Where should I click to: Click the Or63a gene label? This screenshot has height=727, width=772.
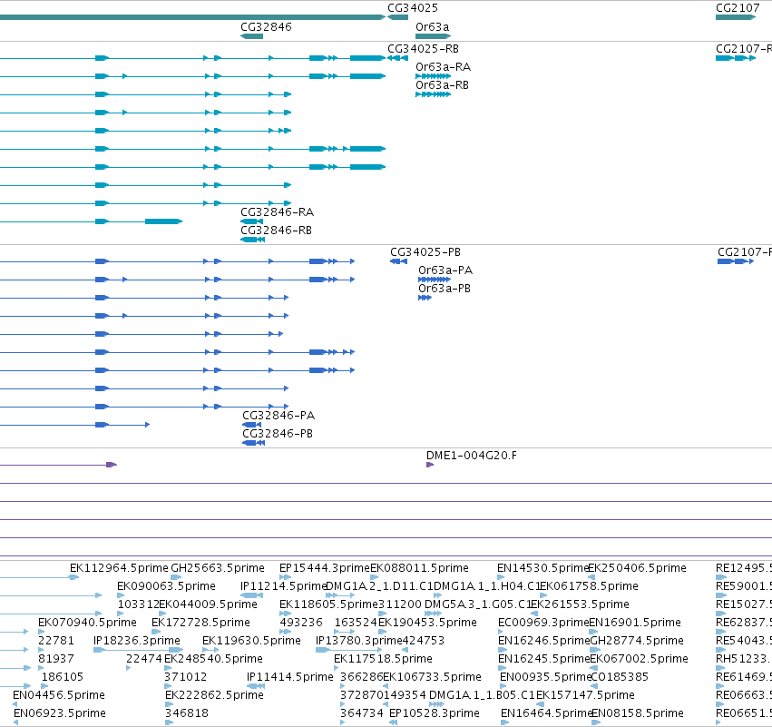[433, 27]
